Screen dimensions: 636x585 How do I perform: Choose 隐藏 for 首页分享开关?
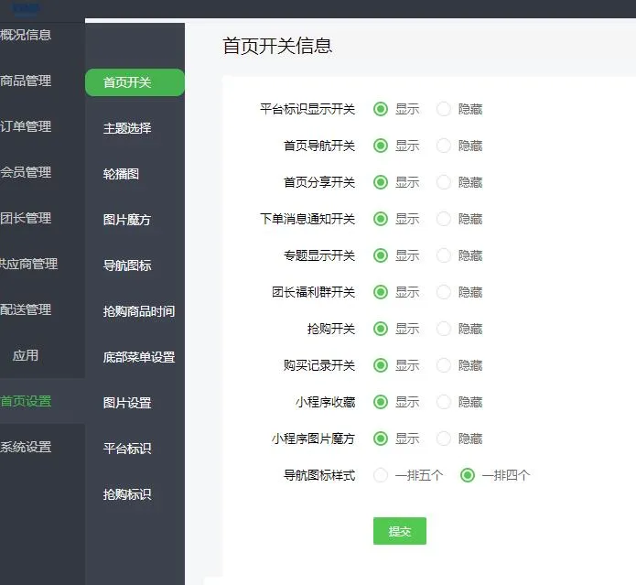click(443, 182)
